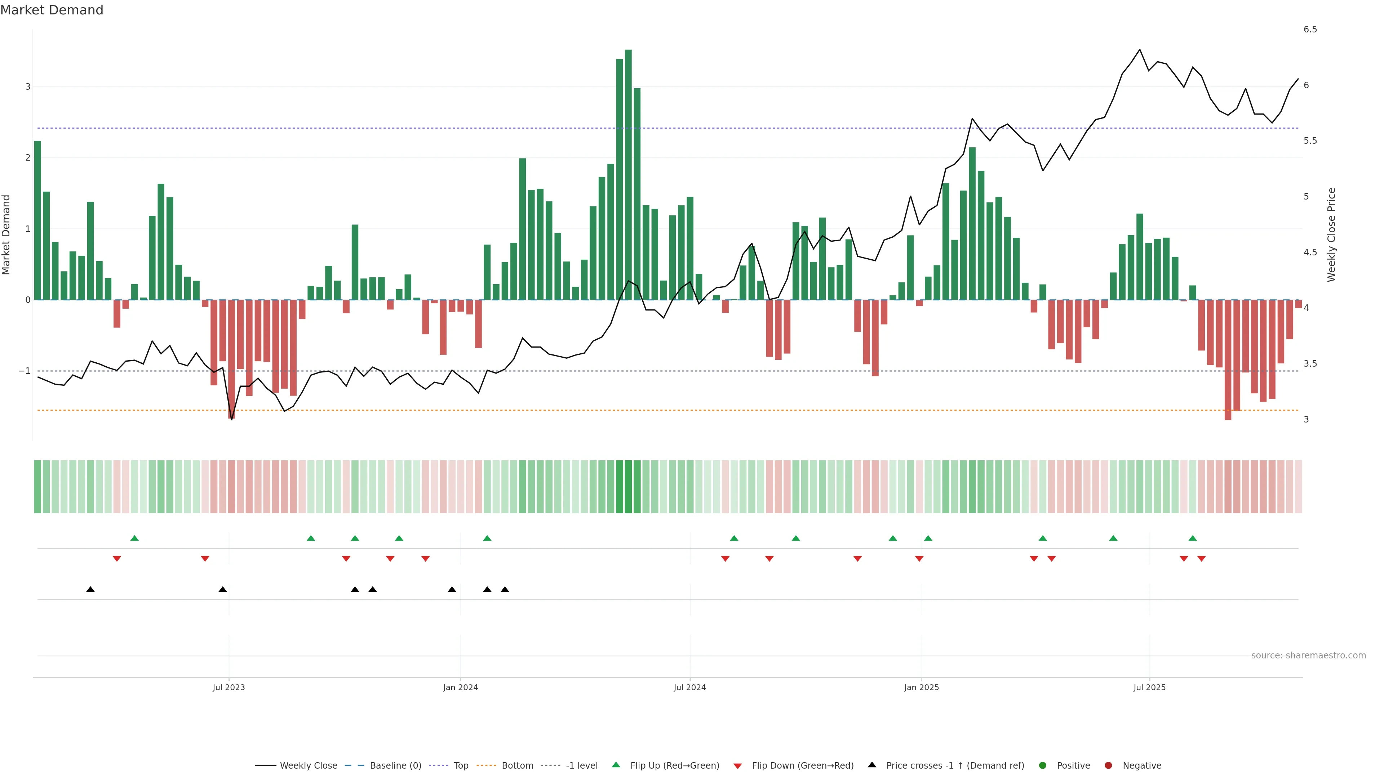The height and width of the screenshot is (778, 1384).
Task: Click the Market Demand chart title
Action: [52, 10]
